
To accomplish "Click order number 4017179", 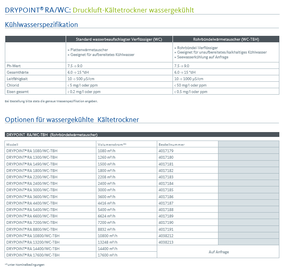I will point(166,151).
